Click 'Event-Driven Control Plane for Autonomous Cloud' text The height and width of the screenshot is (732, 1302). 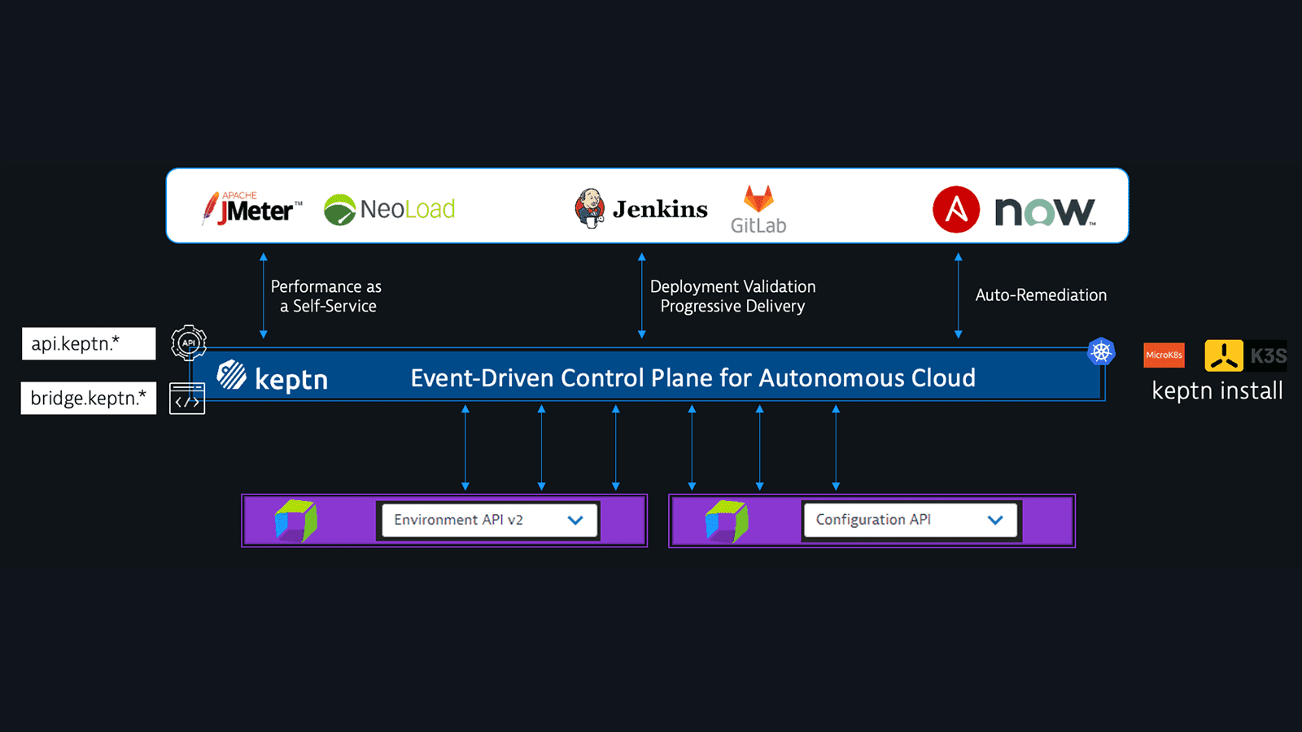click(x=693, y=378)
